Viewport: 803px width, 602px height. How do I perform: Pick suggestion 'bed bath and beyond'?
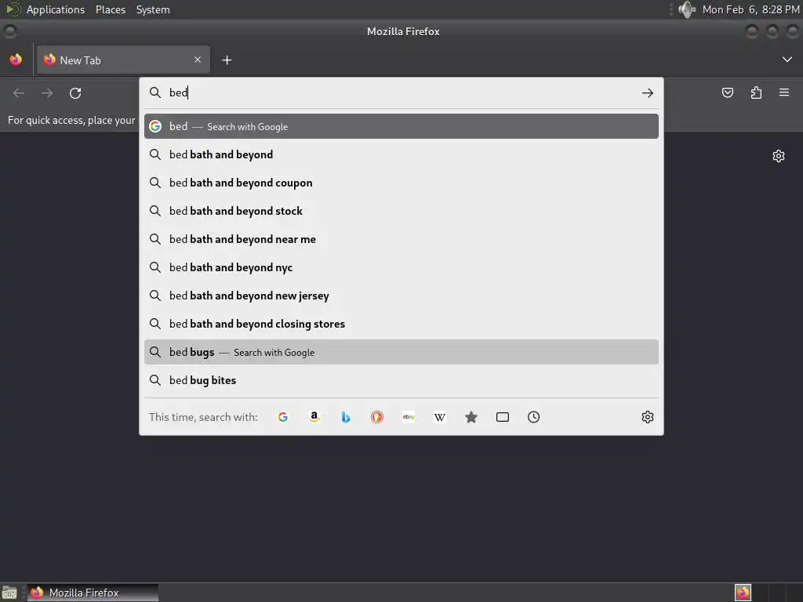401,154
